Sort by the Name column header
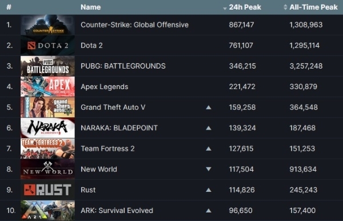 pyautogui.click(x=90, y=7)
